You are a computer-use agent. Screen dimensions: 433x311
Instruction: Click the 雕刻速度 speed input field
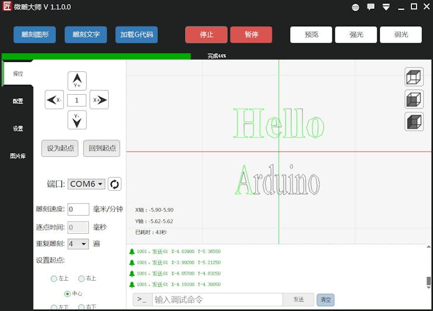(78, 209)
